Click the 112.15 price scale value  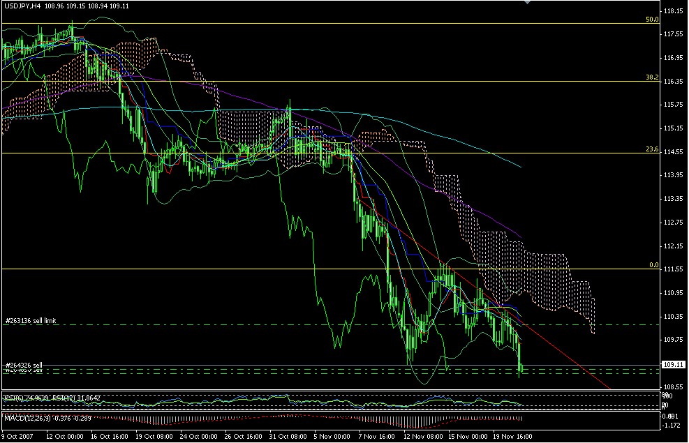pyautogui.click(x=674, y=246)
